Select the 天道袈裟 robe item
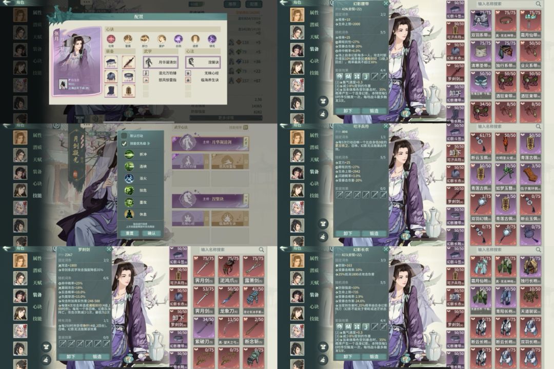 pos(530,300)
